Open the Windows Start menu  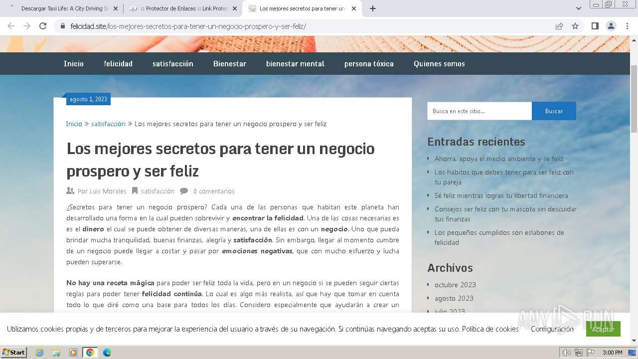click(x=14, y=352)
